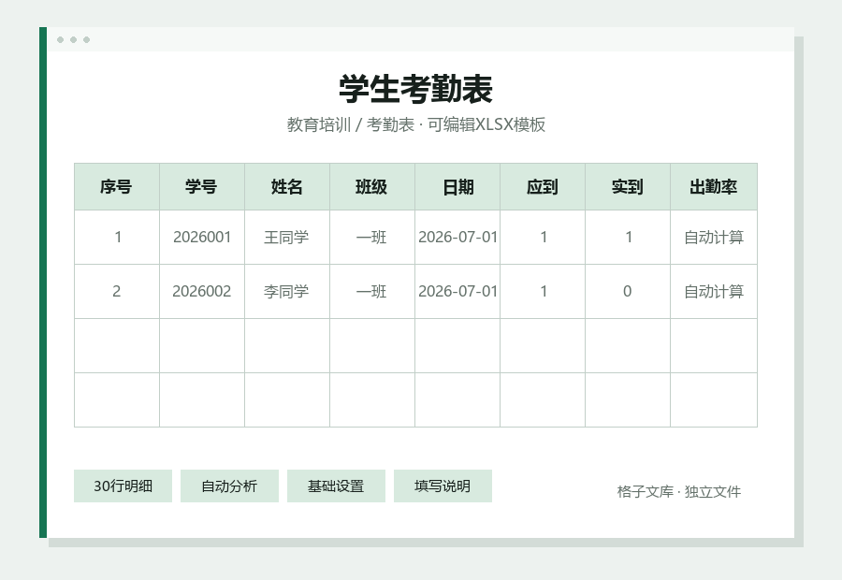Select the 姓名 column header
Viewport: 842px width, 580px height.
coord(287,187)
